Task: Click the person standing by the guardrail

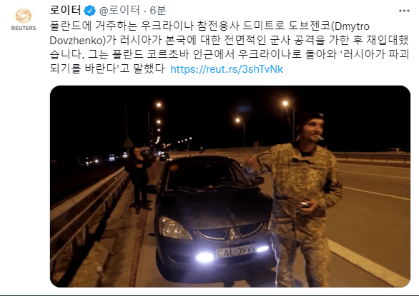Action: (x=139, y=178)
